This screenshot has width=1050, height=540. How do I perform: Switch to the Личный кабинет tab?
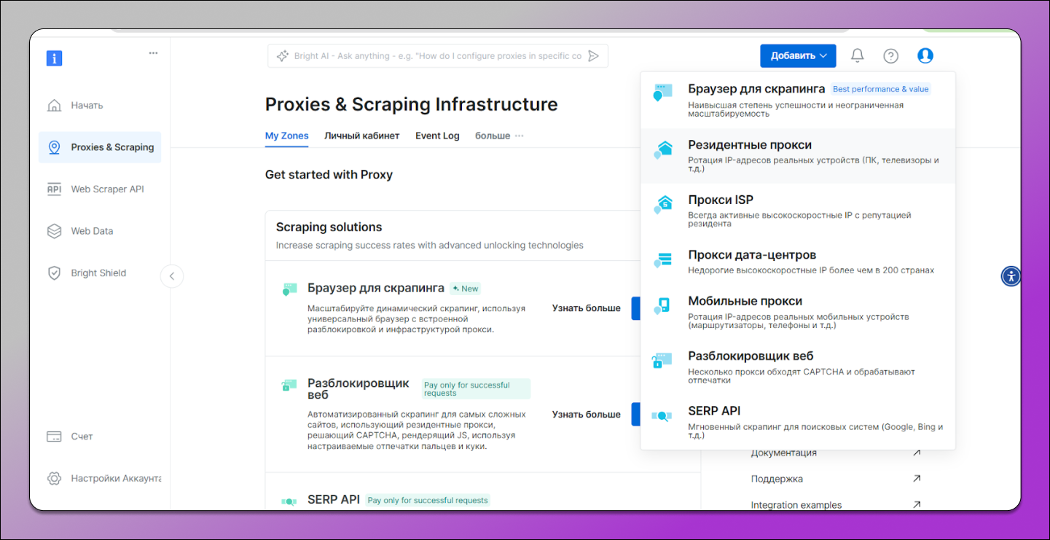click(x=362, y=136)
